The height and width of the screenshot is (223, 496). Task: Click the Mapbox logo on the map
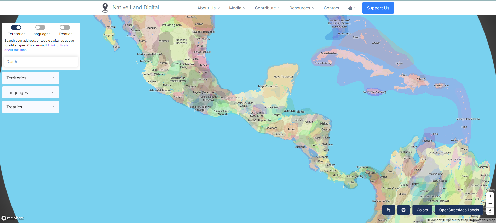point(12,218)
